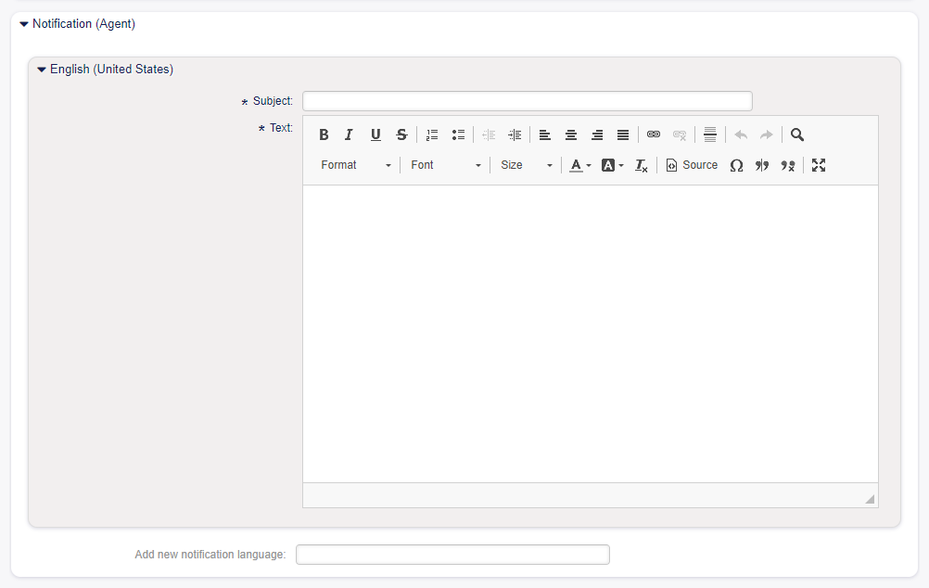Click the Subject input field
Viewport: 929px width, 588px height.
[527, 101]
